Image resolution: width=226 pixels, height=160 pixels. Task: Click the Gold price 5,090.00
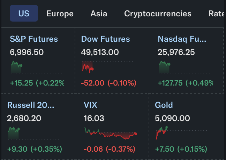[x=172, y=118]
